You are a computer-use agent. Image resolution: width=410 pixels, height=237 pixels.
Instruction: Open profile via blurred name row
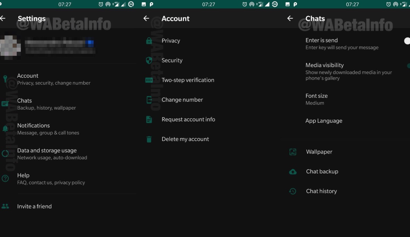click(x=60, y=47)
